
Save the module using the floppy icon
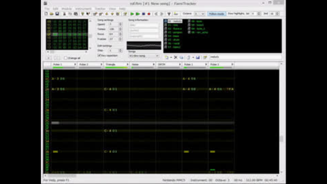click(x=57, y=14)
